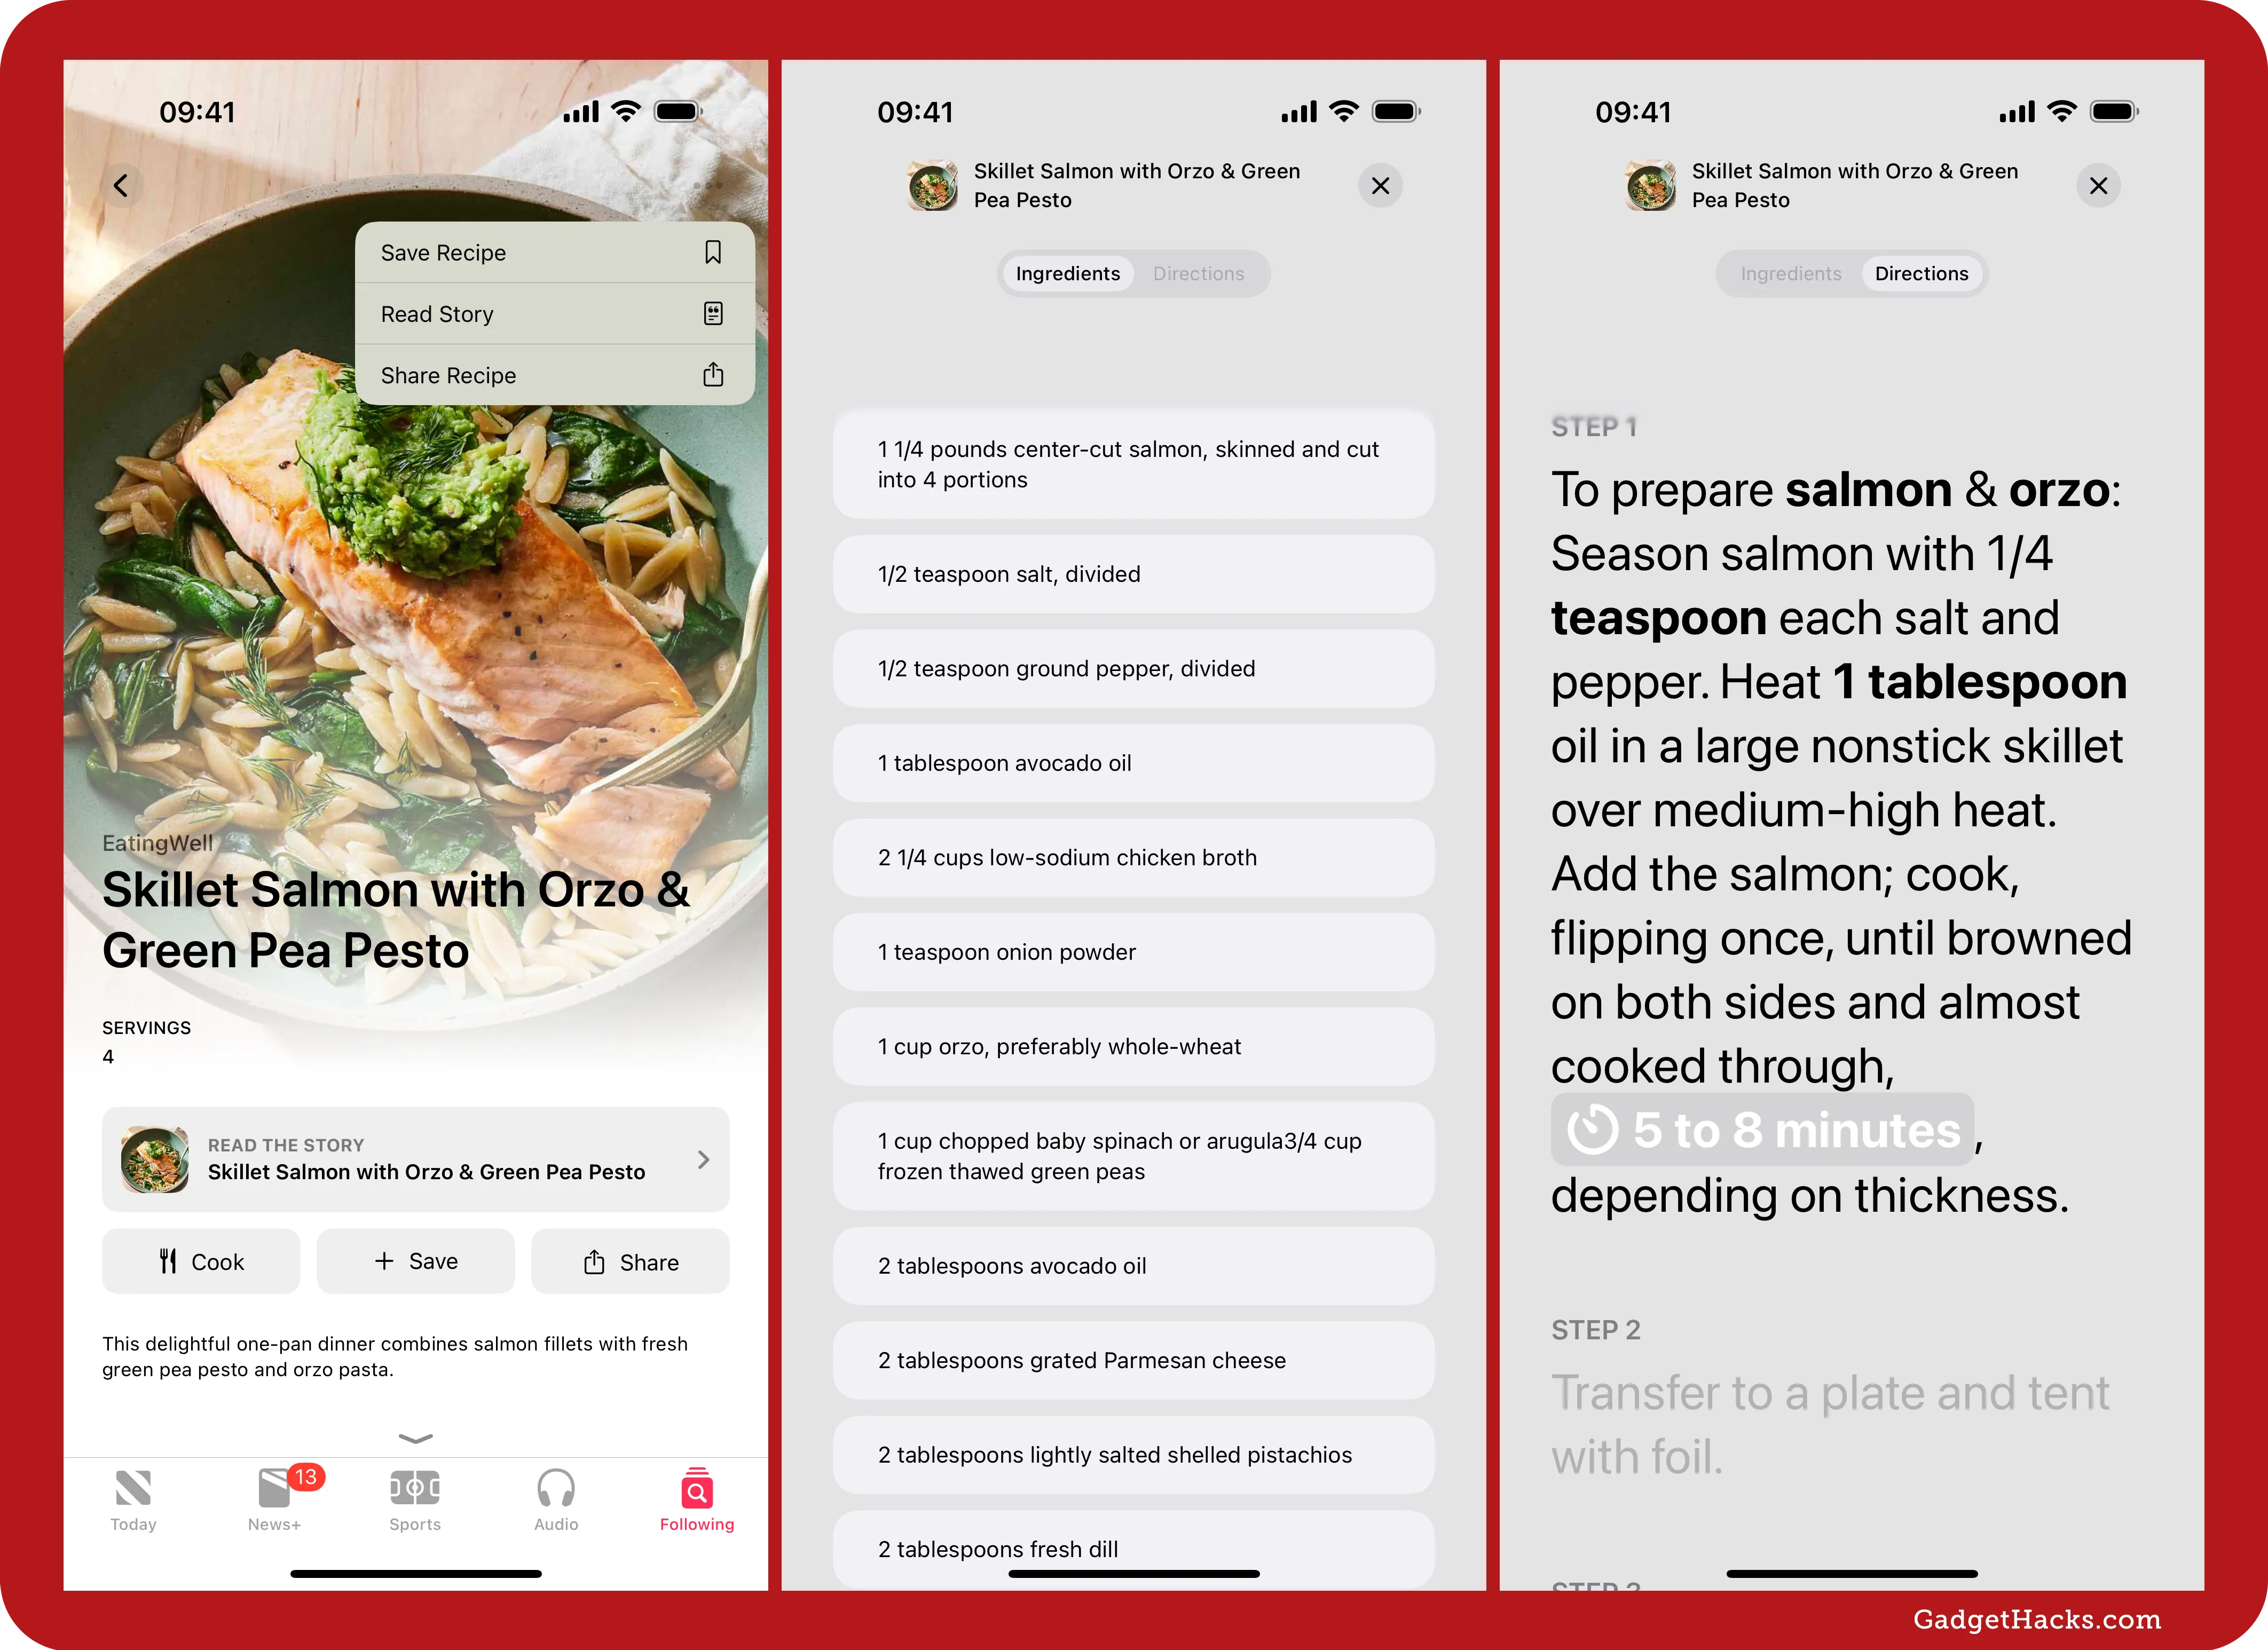Tap the Share Recipe icon

pyautogui.click(x=713, y=375)
